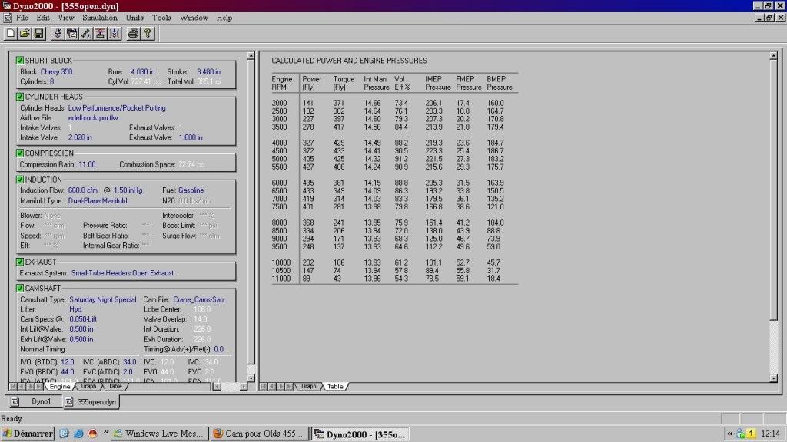This screenshot has width=787, height=442.
Task: Click the Print toolbar icon
Action: click(133, 34)
